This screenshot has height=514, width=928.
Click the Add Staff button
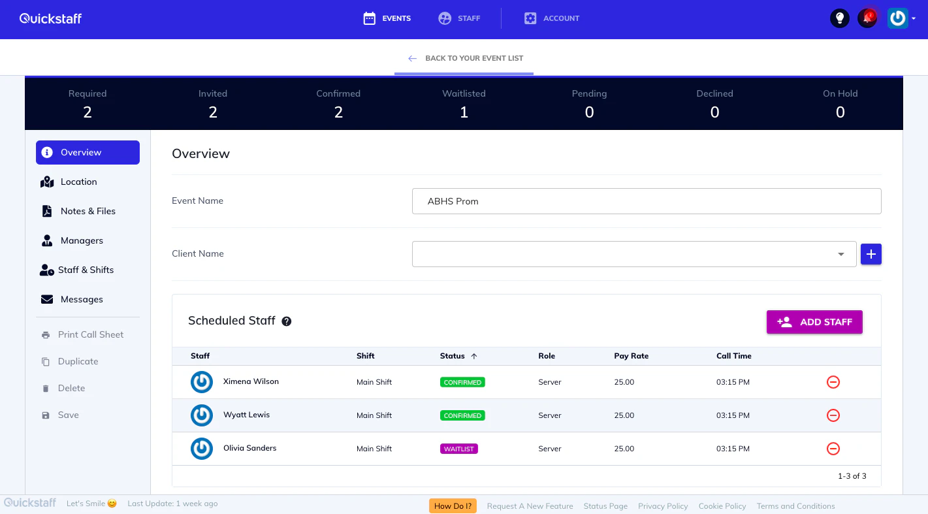click(814, 322)
